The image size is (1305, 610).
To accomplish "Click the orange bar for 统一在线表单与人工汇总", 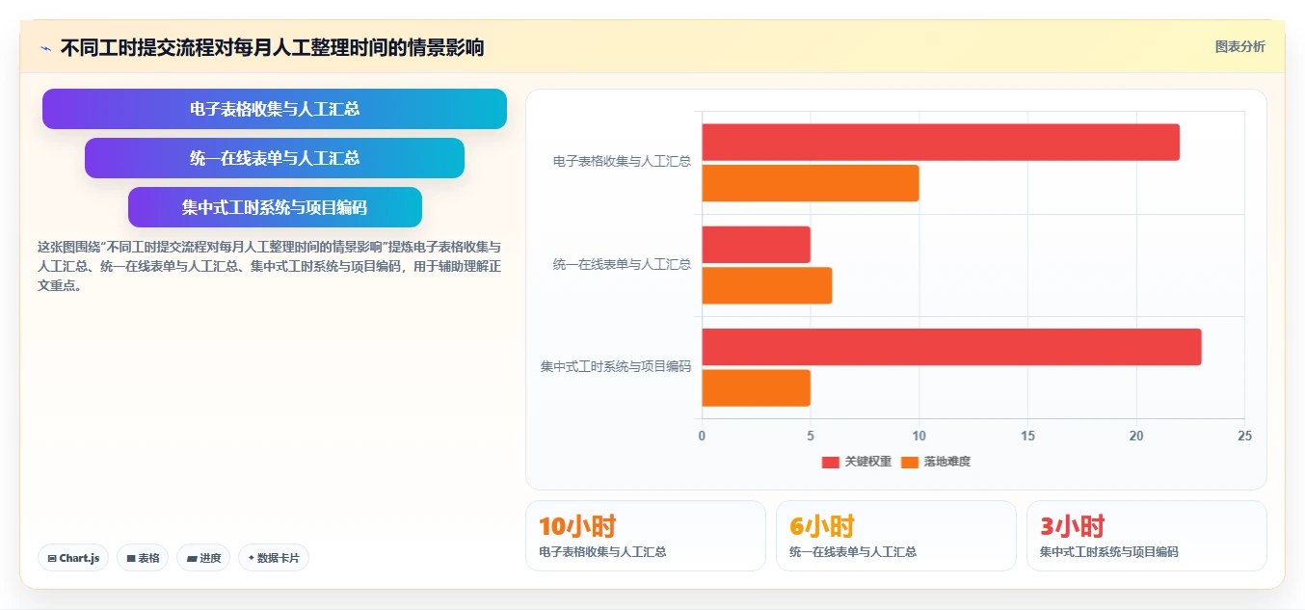I will pos(767,285).
